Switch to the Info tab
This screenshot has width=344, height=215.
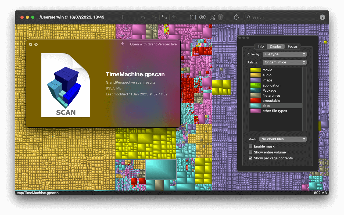(x=261, y=46)
